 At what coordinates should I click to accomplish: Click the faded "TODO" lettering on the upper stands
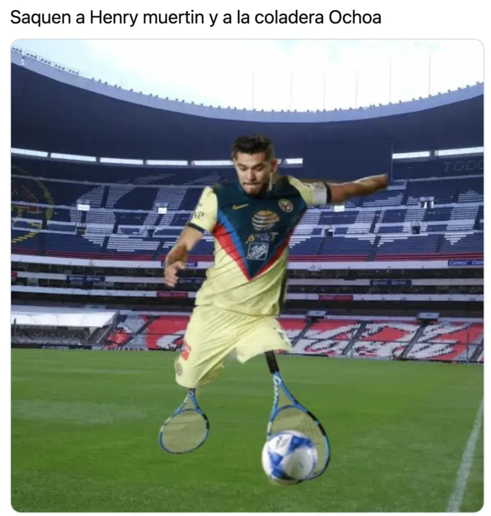coord(462,167)
